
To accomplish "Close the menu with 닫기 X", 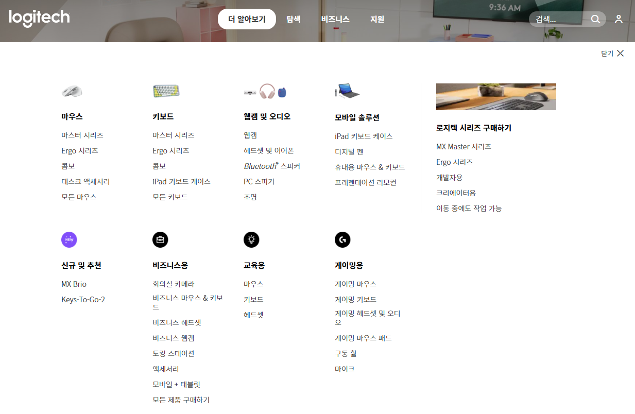I will click(612, 54).
